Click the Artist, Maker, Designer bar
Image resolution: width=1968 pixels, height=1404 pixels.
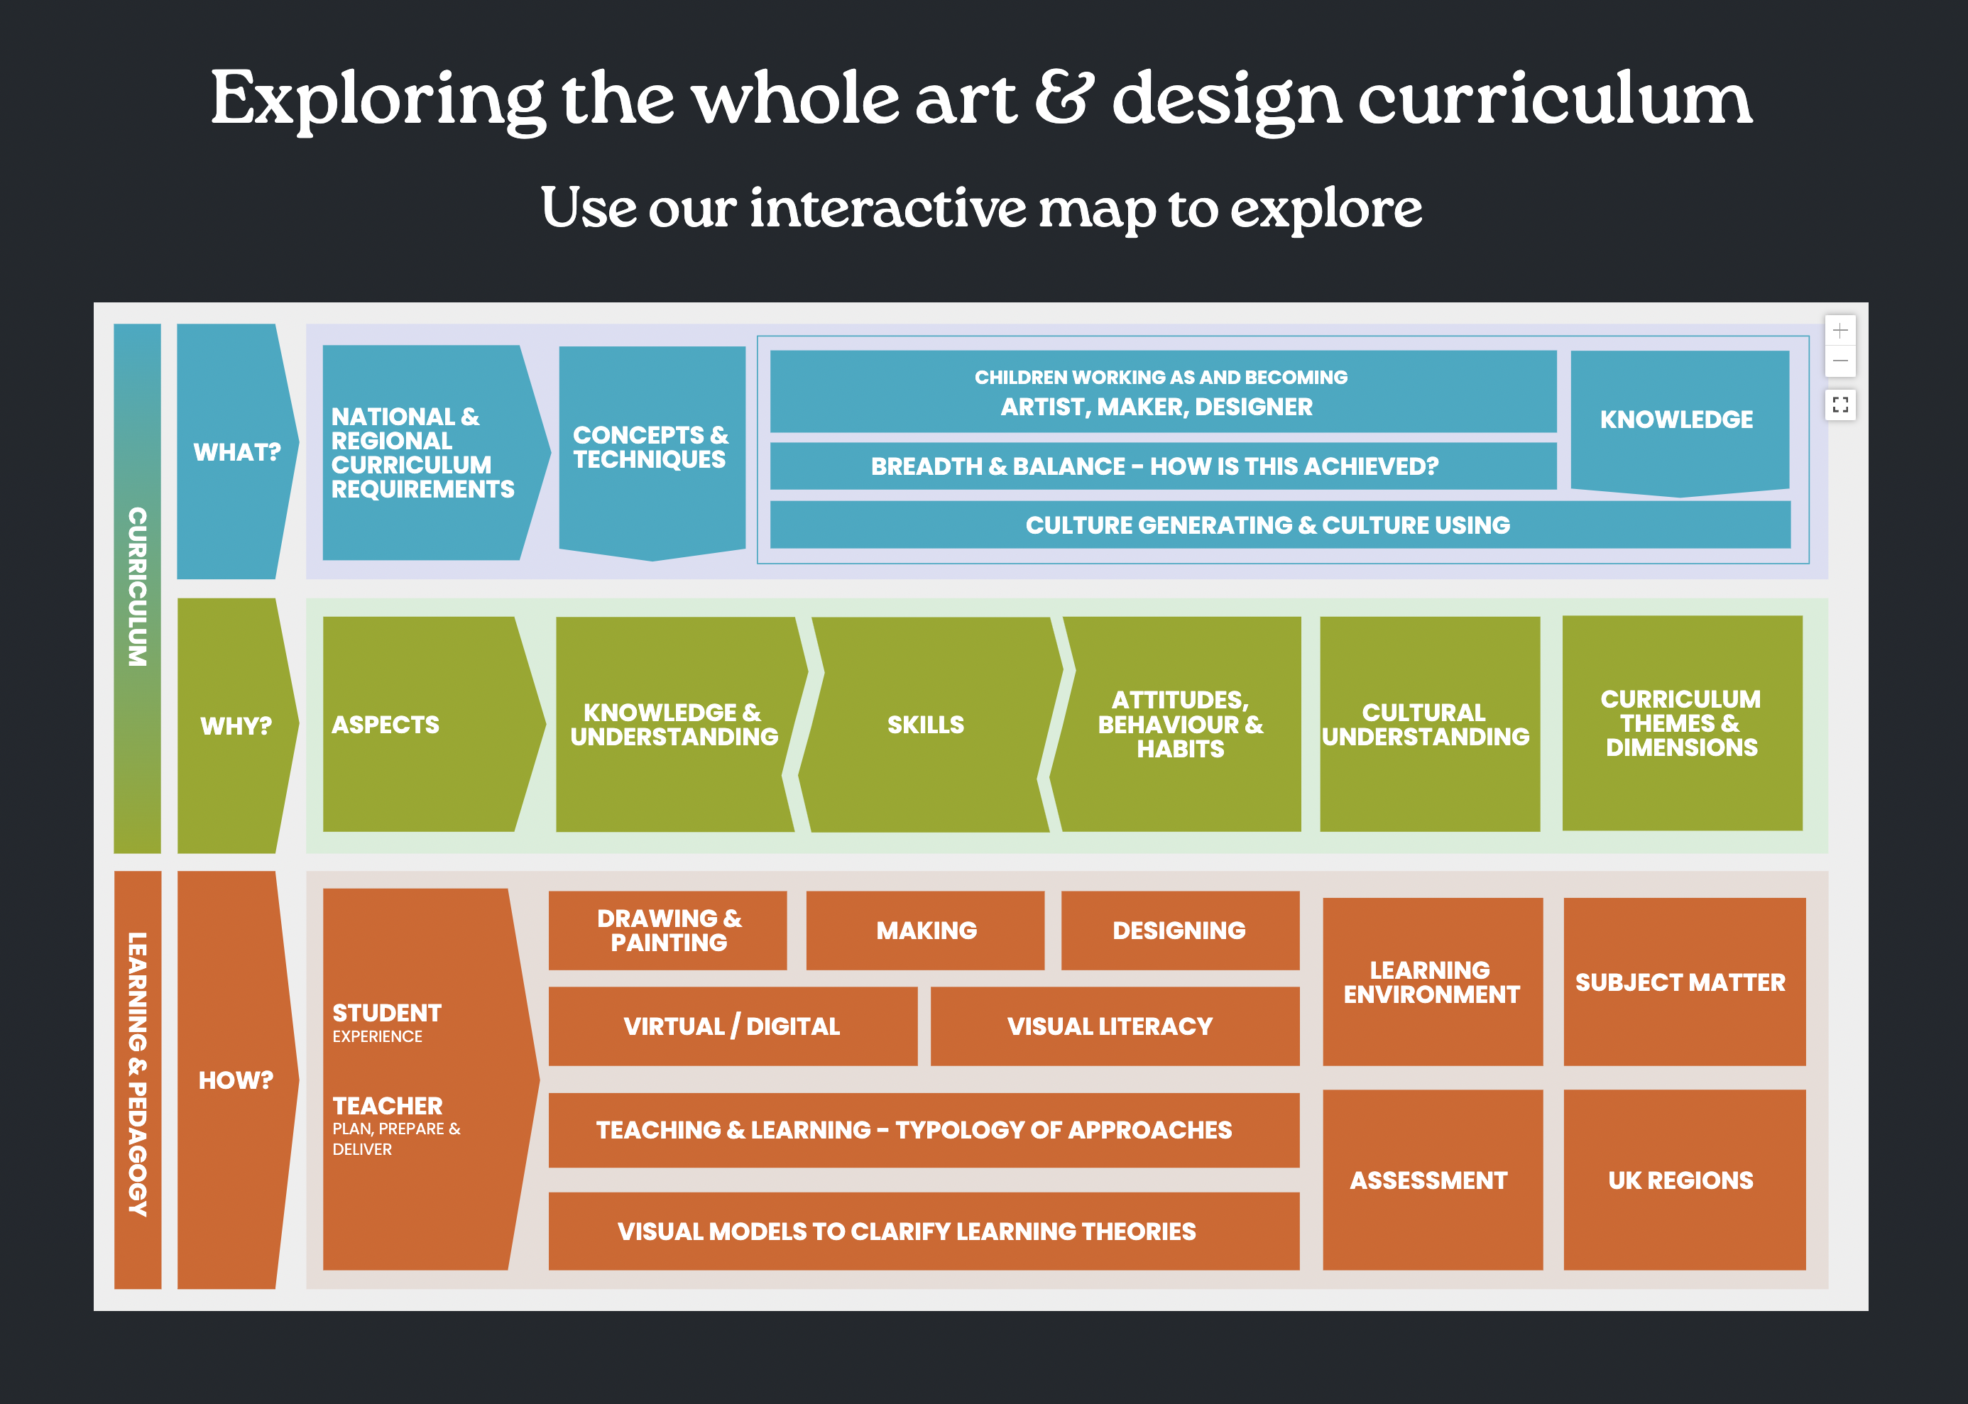coord(1161,393)
